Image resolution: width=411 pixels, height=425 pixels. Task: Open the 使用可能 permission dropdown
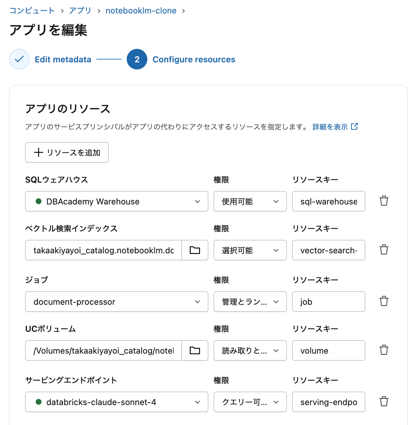pos(250,201)
